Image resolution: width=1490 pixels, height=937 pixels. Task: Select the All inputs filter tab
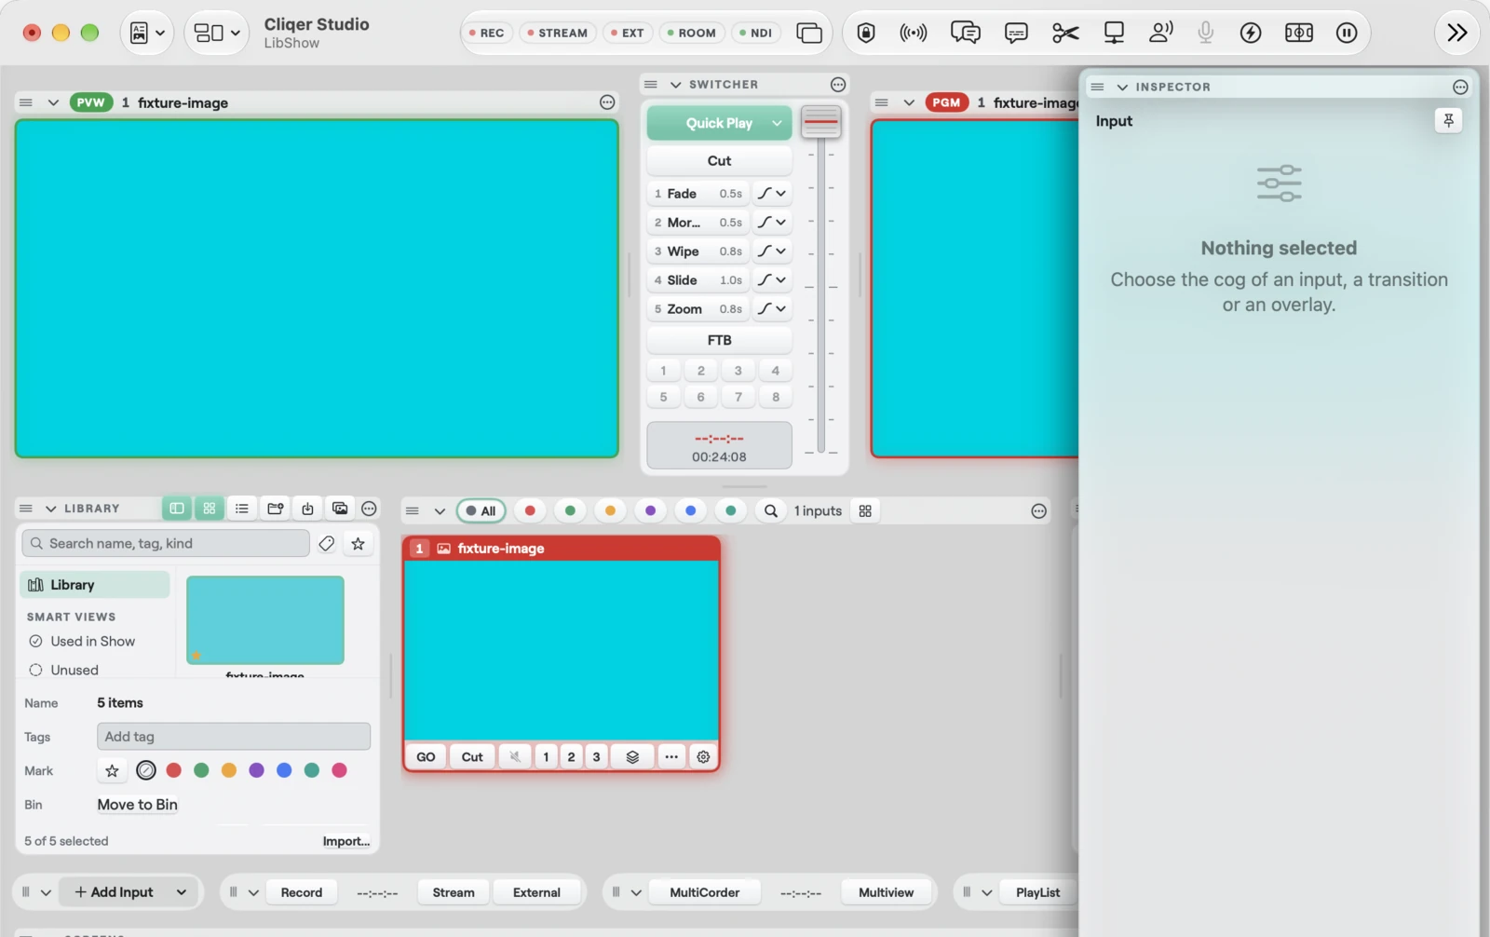point(481,510)
